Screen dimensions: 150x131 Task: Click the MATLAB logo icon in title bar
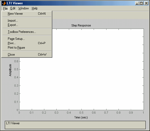tap(4, 3)
